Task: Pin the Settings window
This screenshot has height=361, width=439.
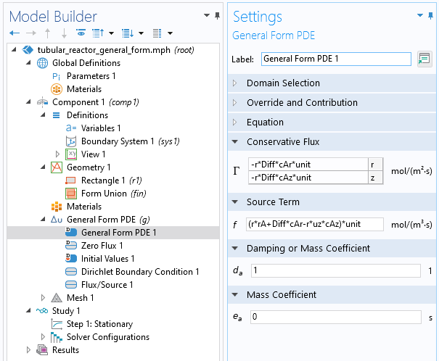Action: point(430,15)
